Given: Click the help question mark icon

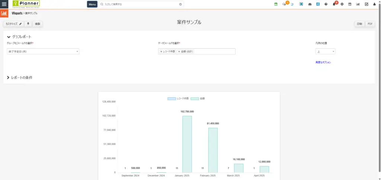Looking at the screenshot, I should [326, 4].
